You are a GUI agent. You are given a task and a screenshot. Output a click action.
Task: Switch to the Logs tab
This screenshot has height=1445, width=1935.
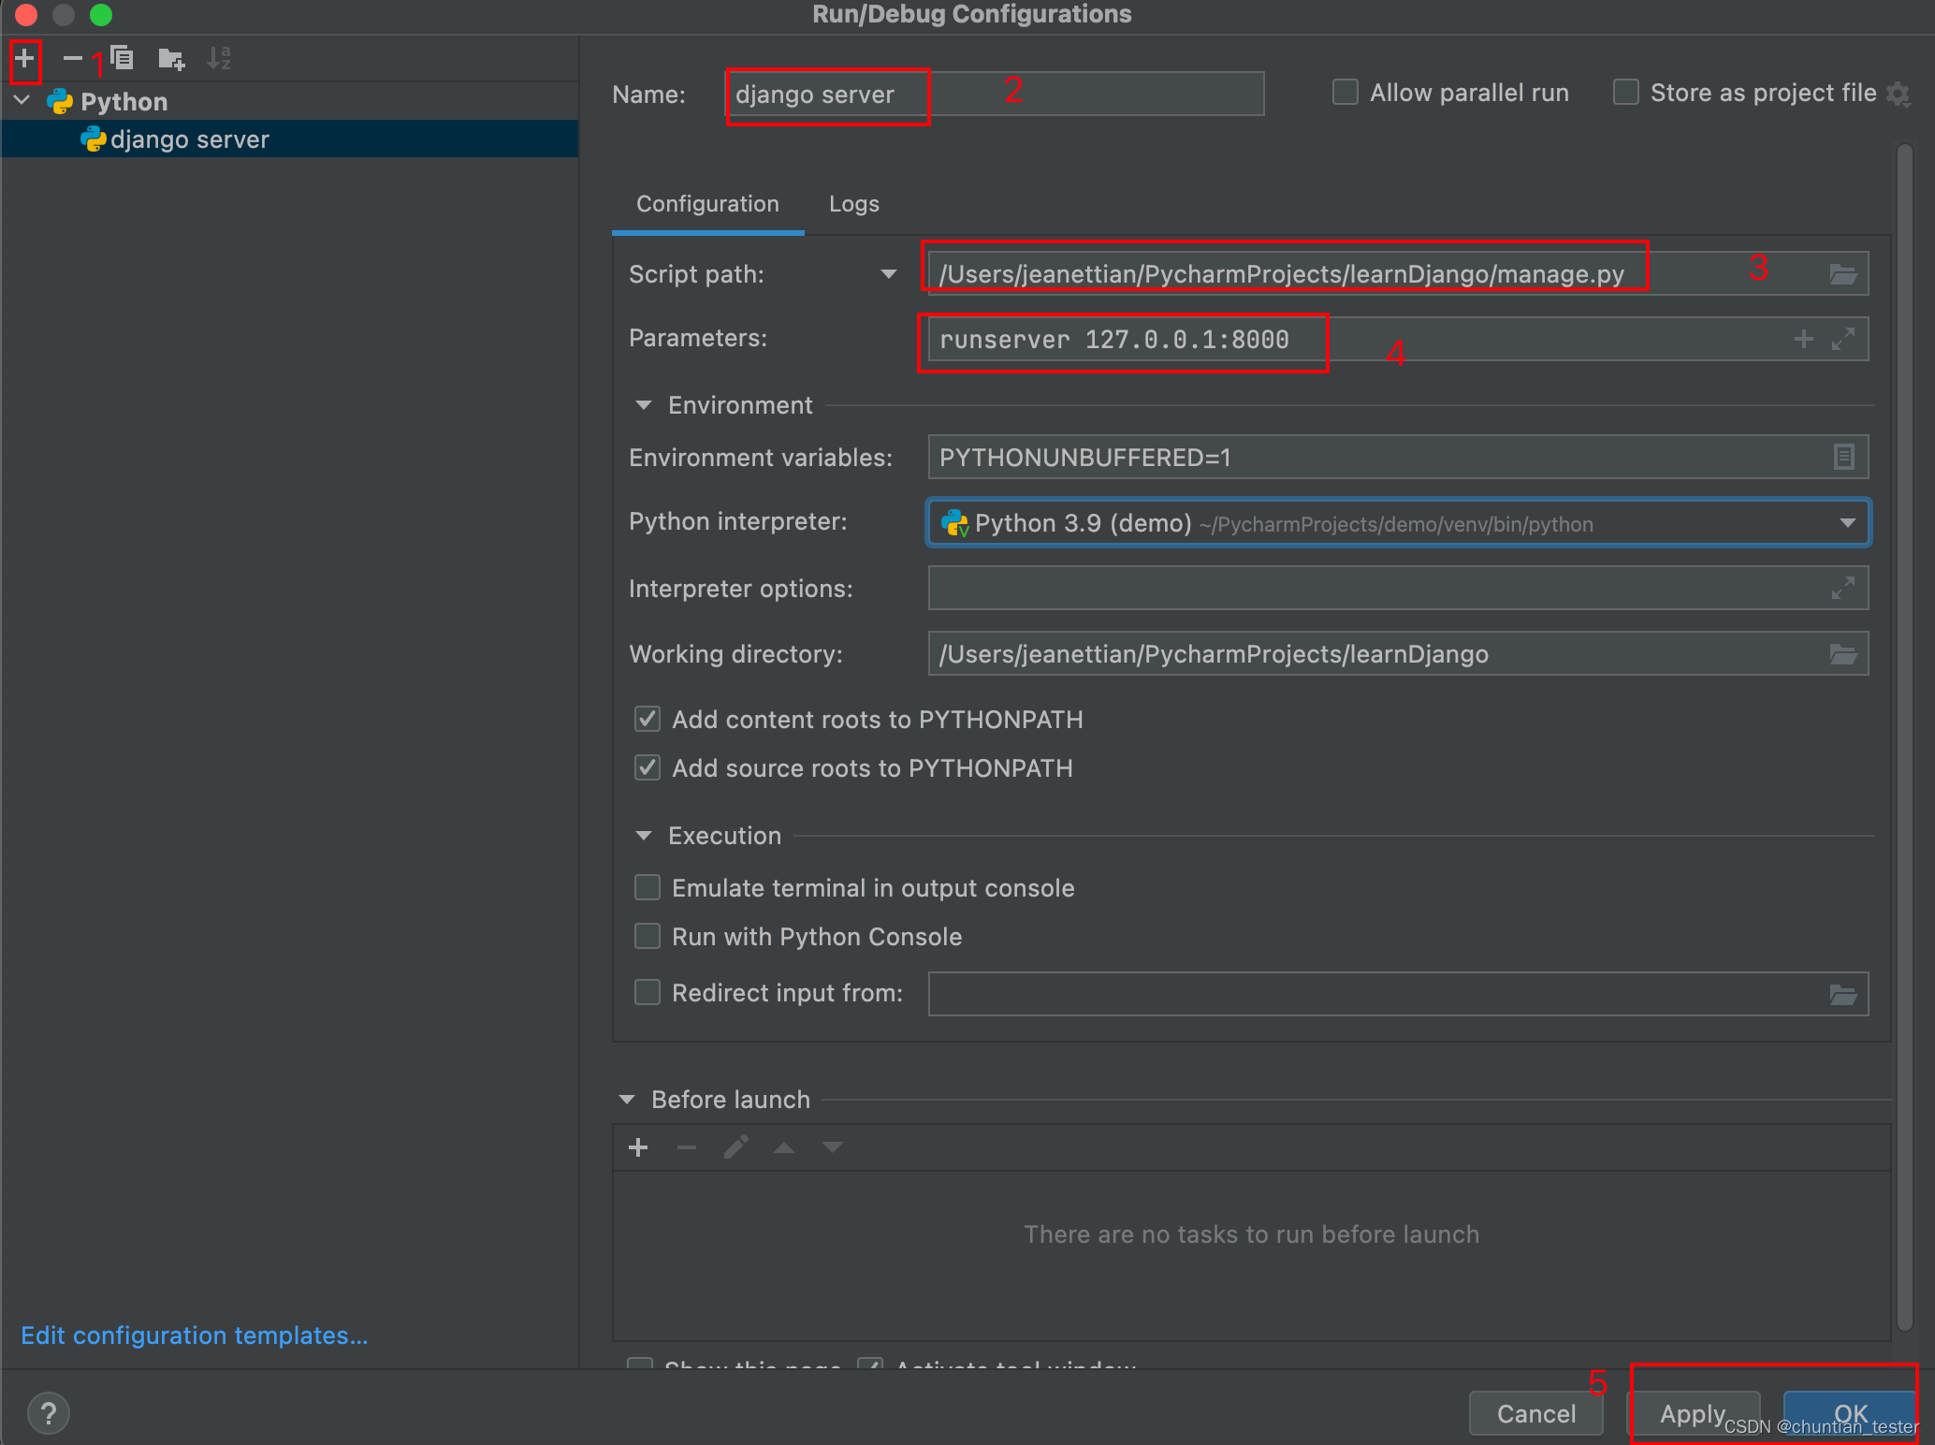[x=853, y=204]
